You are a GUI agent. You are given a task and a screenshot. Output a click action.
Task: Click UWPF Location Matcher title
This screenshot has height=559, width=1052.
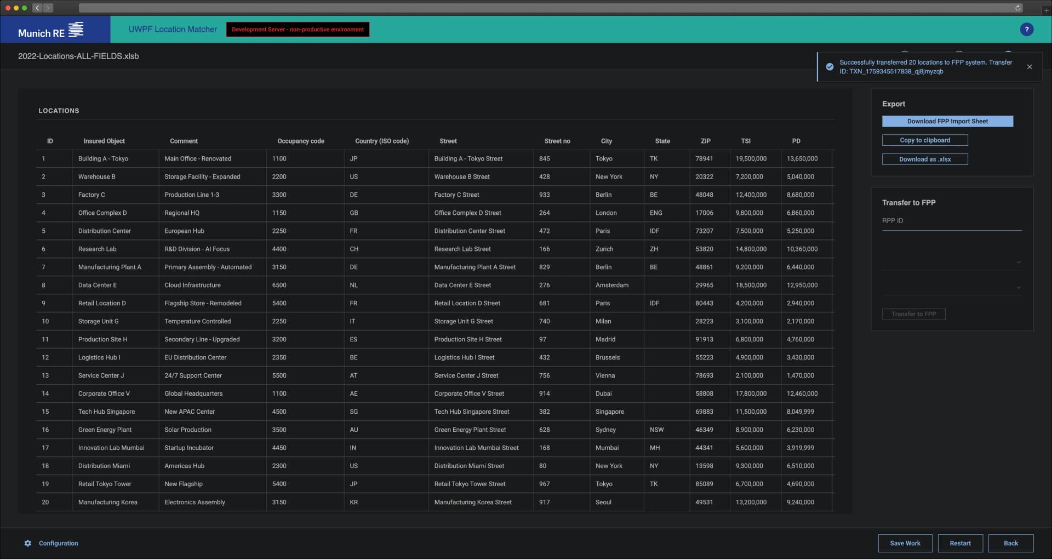pos(173,30)
